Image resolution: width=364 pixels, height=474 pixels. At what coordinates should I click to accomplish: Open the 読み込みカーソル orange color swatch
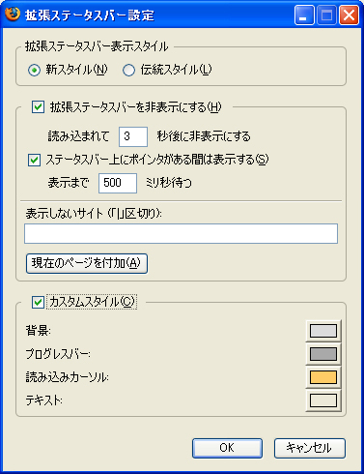click(x=323, y=377)
